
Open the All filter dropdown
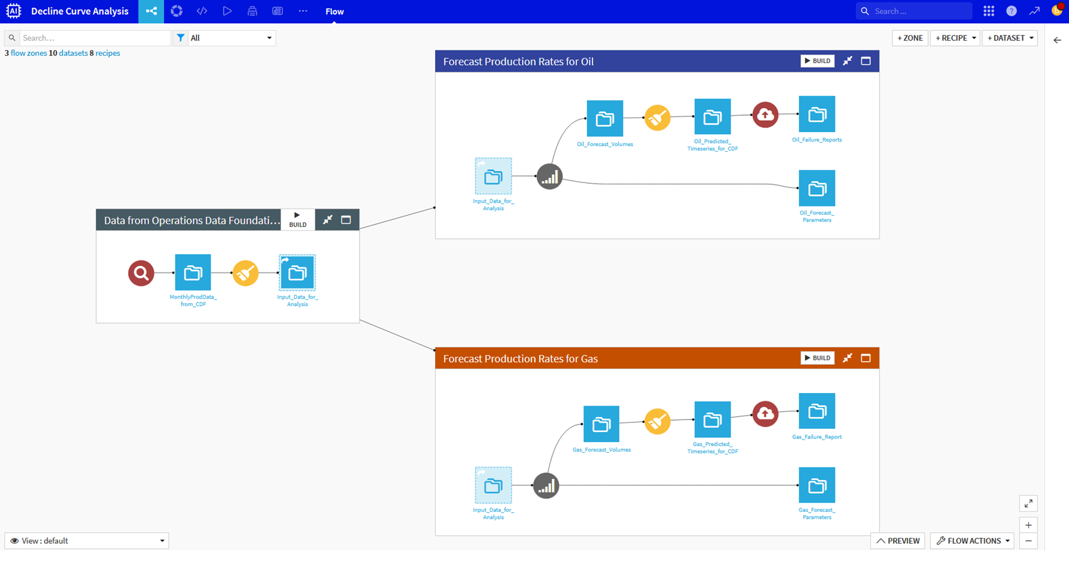click(x=230, y=38)
